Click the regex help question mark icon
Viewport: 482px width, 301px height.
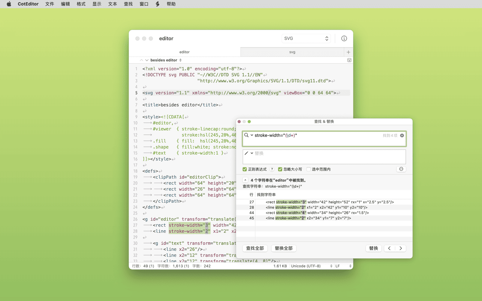pyautogui.click(x=272, y=169)
